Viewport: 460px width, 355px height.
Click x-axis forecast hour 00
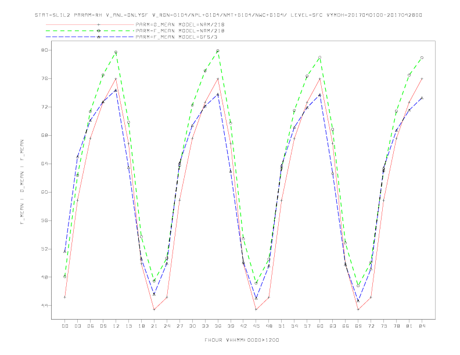pyautogui.click(x=65, y=326)
